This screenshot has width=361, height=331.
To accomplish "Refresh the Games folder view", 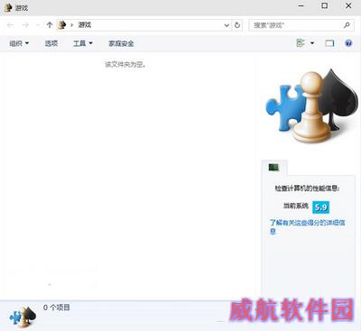I will click(x=237, y=25).
